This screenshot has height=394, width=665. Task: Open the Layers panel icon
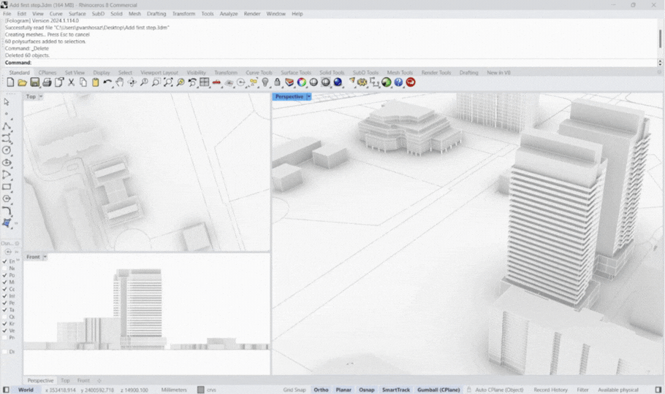289,82
